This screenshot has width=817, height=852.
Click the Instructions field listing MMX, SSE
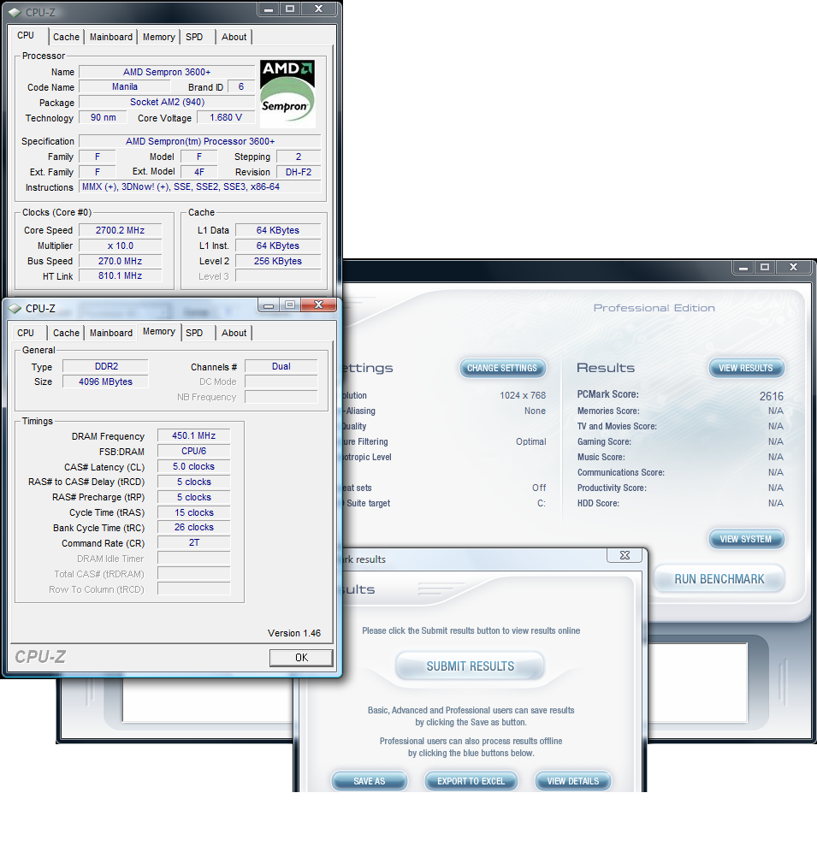pyautogui.click(x=200, y=187)
